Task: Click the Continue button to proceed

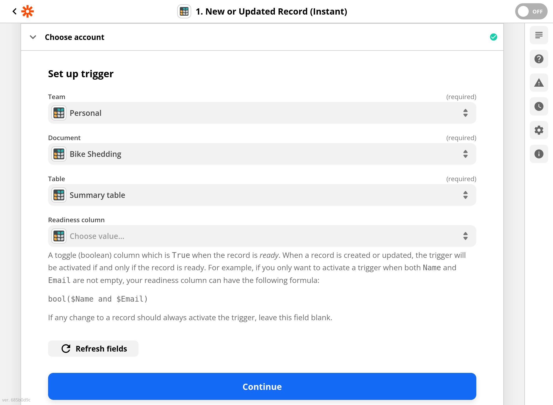Action: [x=262, y=387]
